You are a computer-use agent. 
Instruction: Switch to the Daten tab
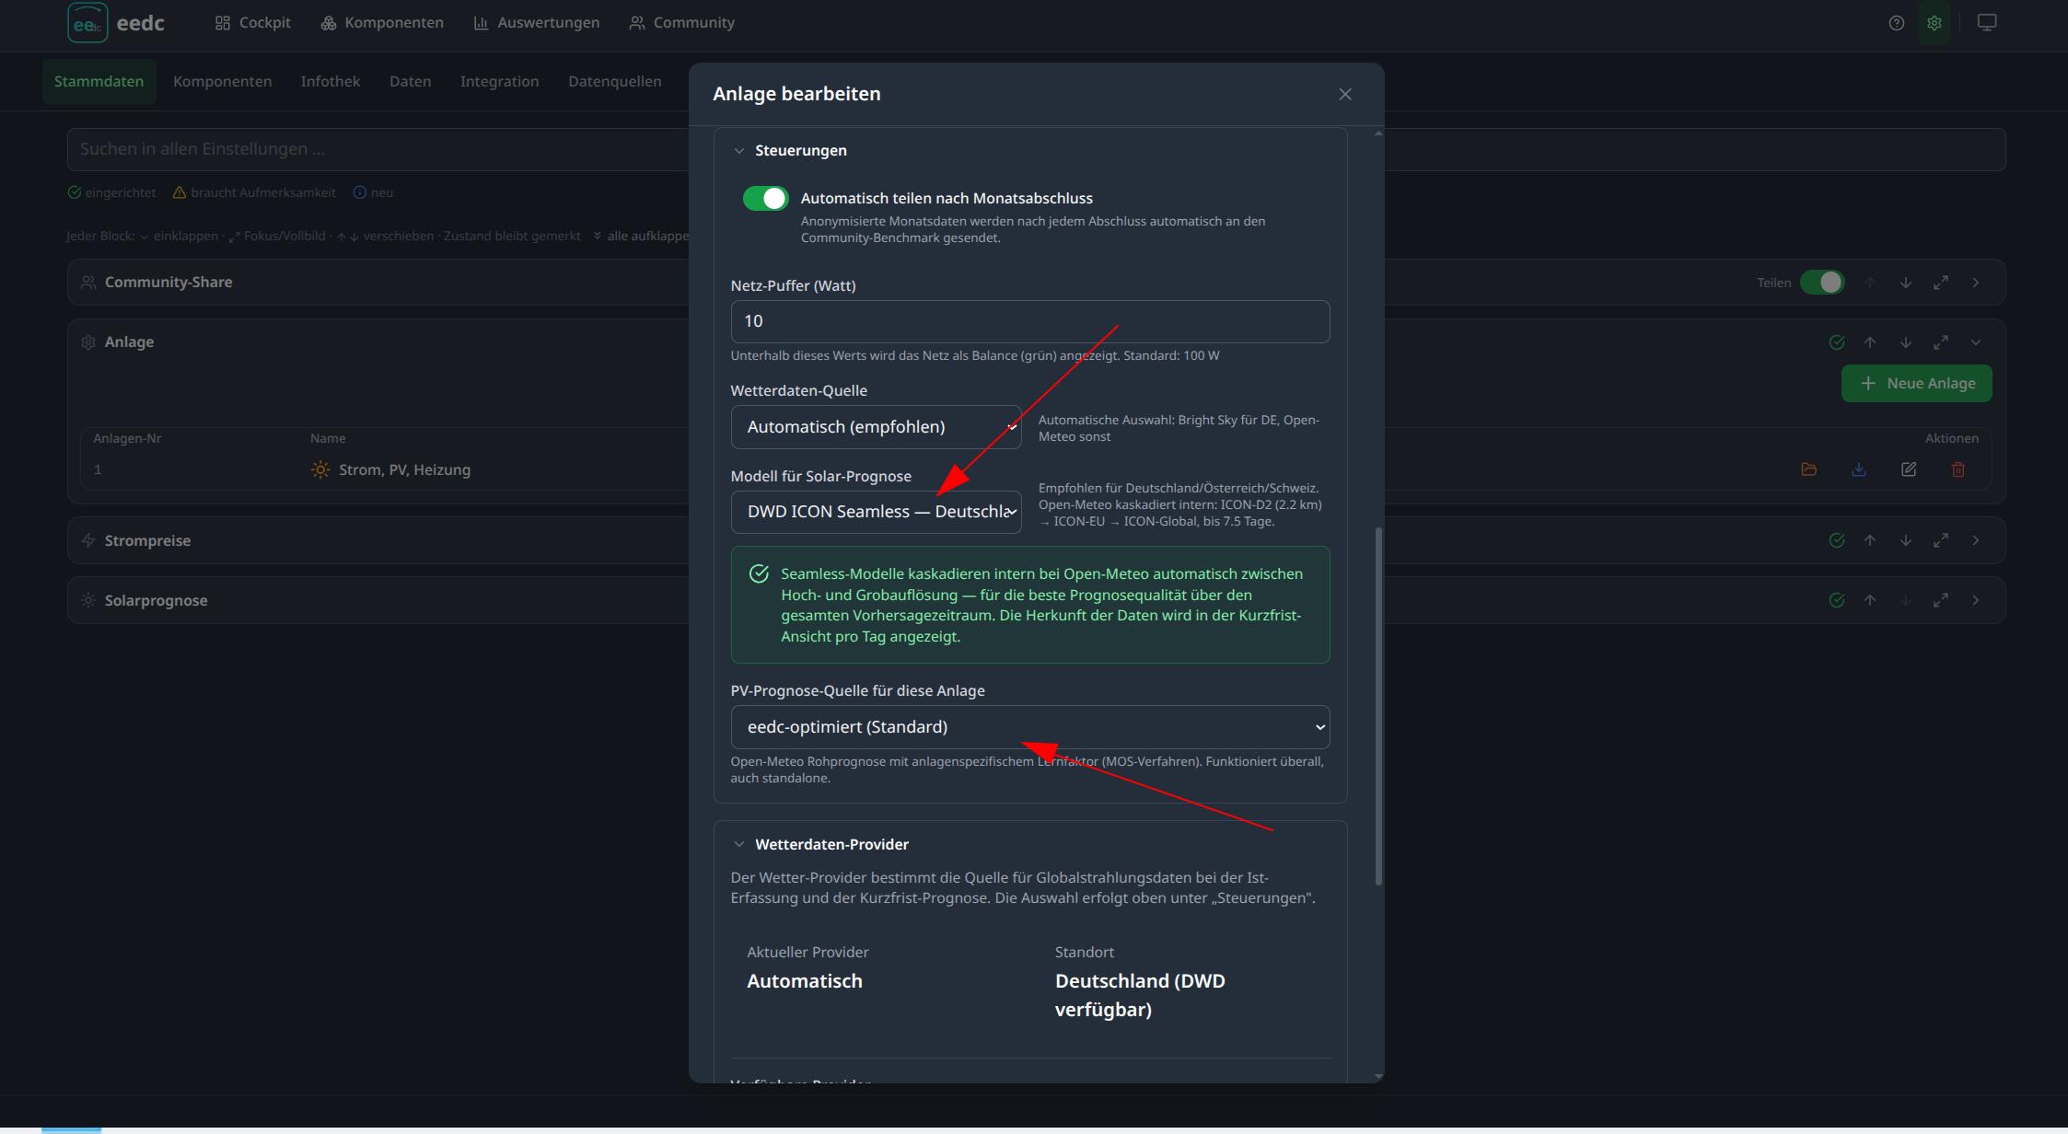pos(410,81)
